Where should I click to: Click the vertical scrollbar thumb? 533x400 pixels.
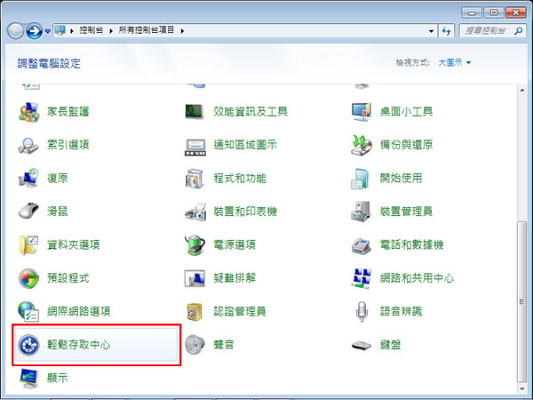tap(521, 301)
